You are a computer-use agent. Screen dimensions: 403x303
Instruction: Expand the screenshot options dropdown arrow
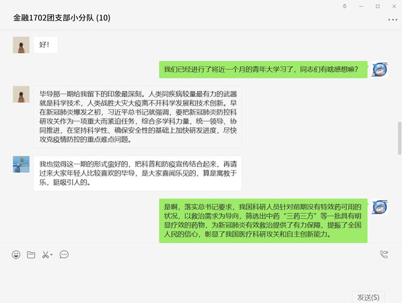[x=51, y=255]
